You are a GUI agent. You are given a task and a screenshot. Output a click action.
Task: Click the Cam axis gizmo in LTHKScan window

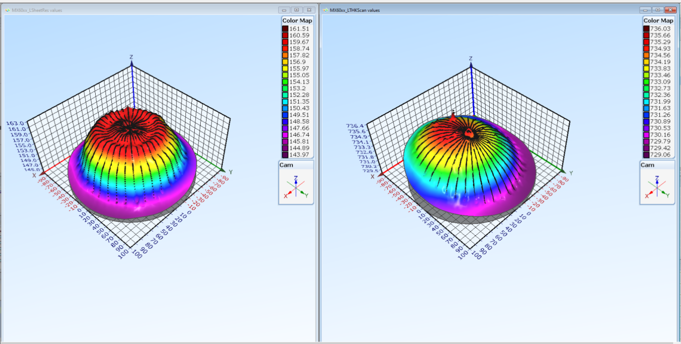657,189
